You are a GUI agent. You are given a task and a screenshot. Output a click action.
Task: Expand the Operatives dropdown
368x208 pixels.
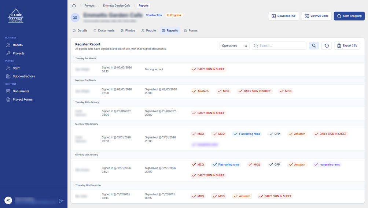(234, 46)
